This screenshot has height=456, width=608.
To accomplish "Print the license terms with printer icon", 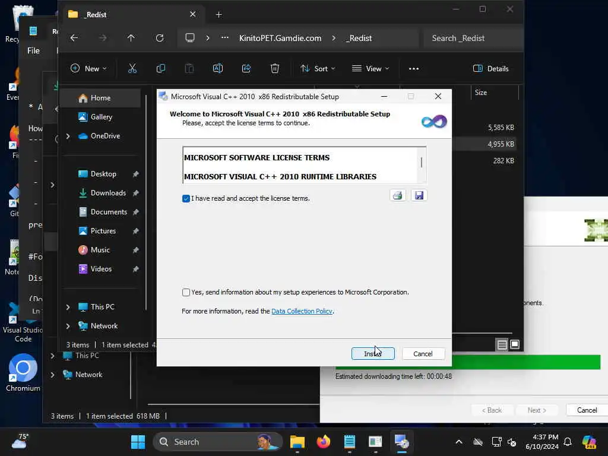I will pos(397,195).
